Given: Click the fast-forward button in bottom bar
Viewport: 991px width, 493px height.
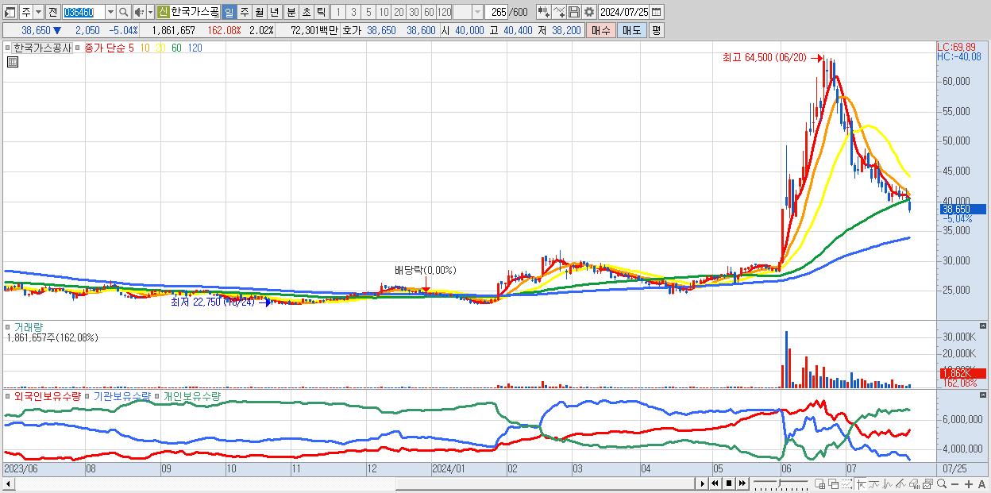Looking at the screenshot, I should [x=742, y=483].
